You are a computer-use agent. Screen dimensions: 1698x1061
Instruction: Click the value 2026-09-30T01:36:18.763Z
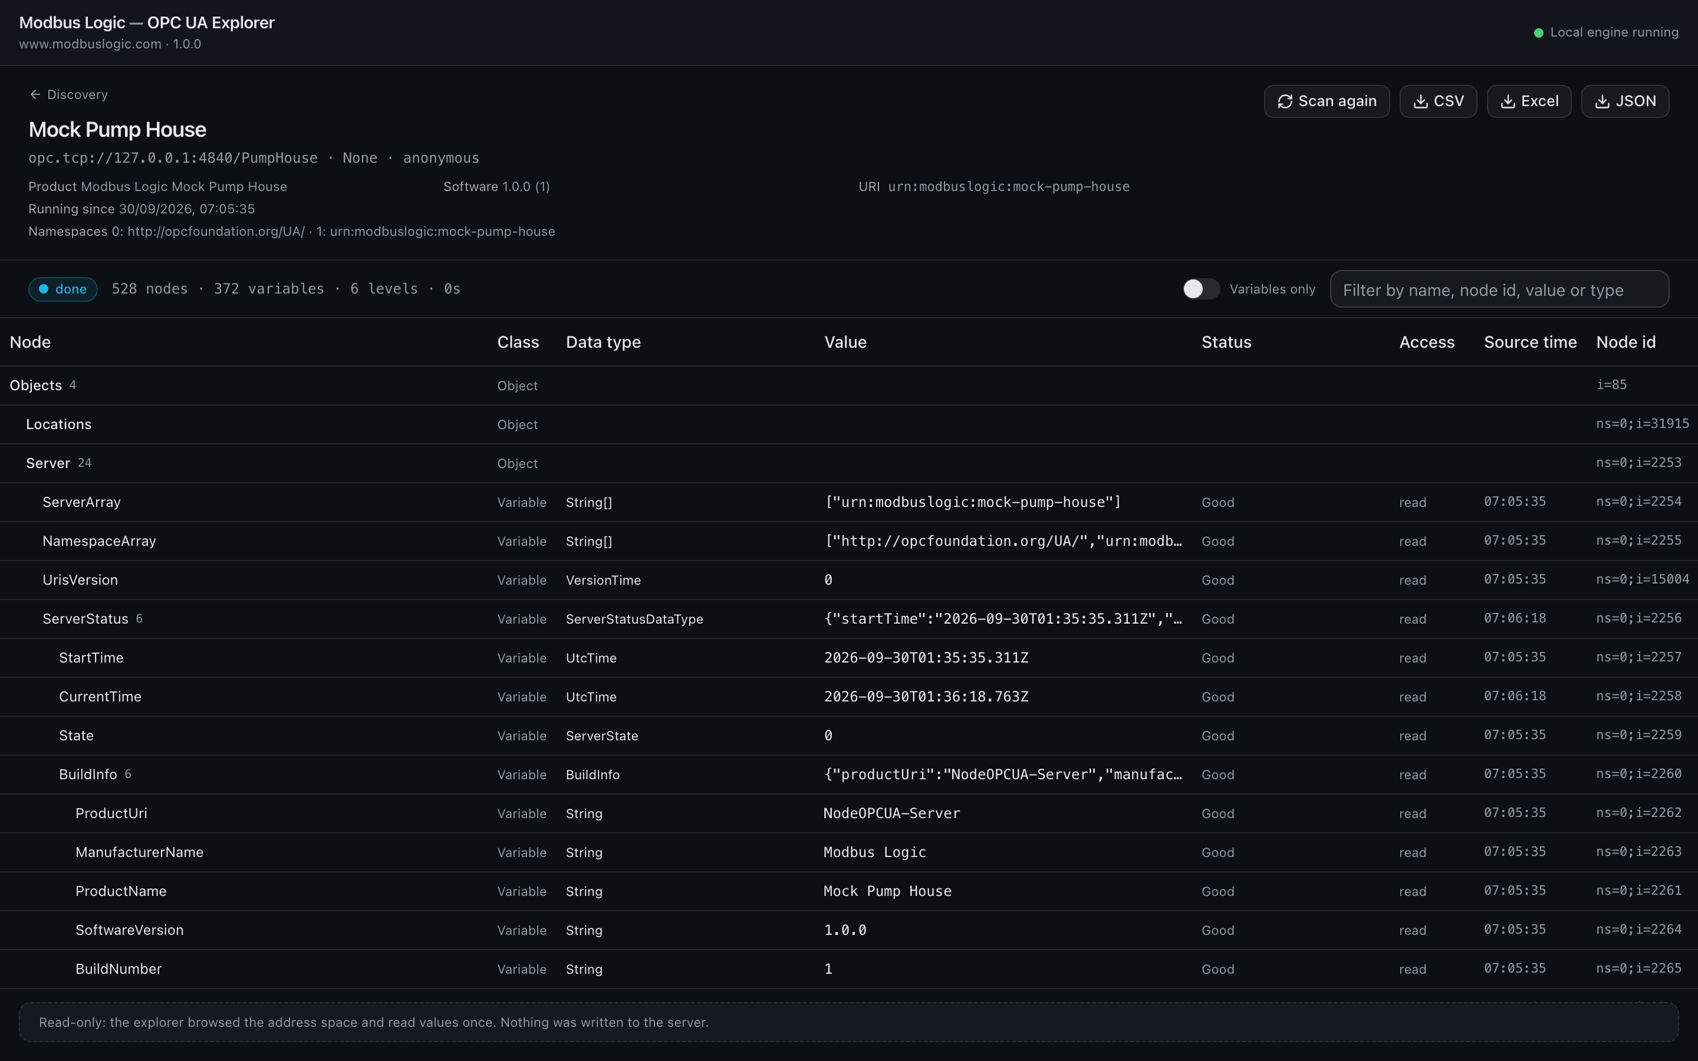926,697
